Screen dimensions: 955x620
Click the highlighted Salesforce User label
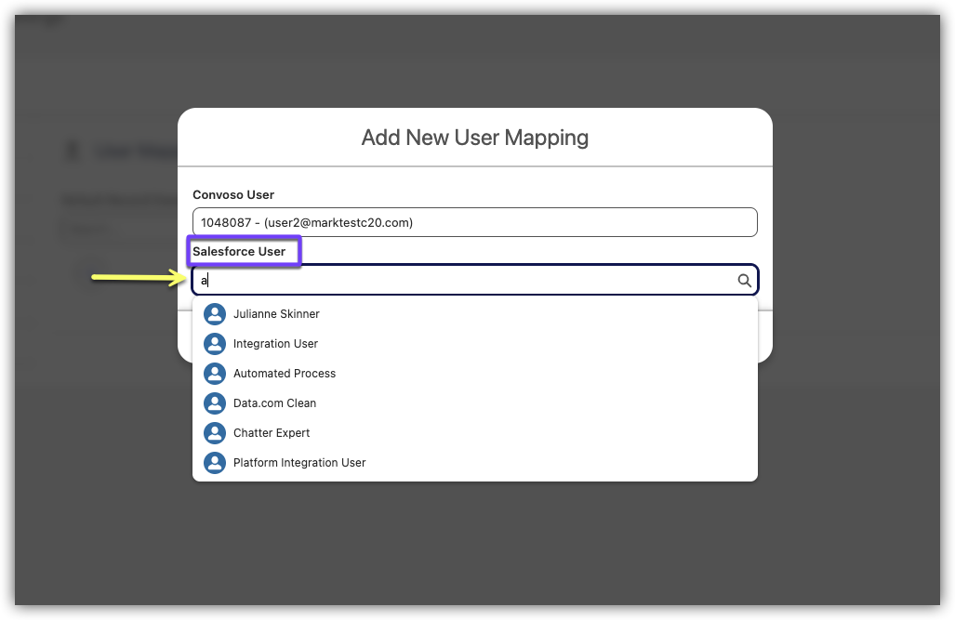coord(240,252)
